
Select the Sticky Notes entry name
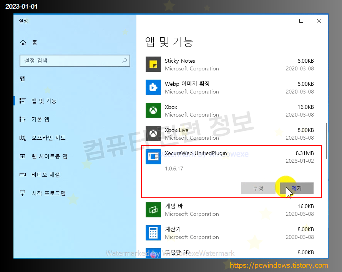click(x=180, y=61)
